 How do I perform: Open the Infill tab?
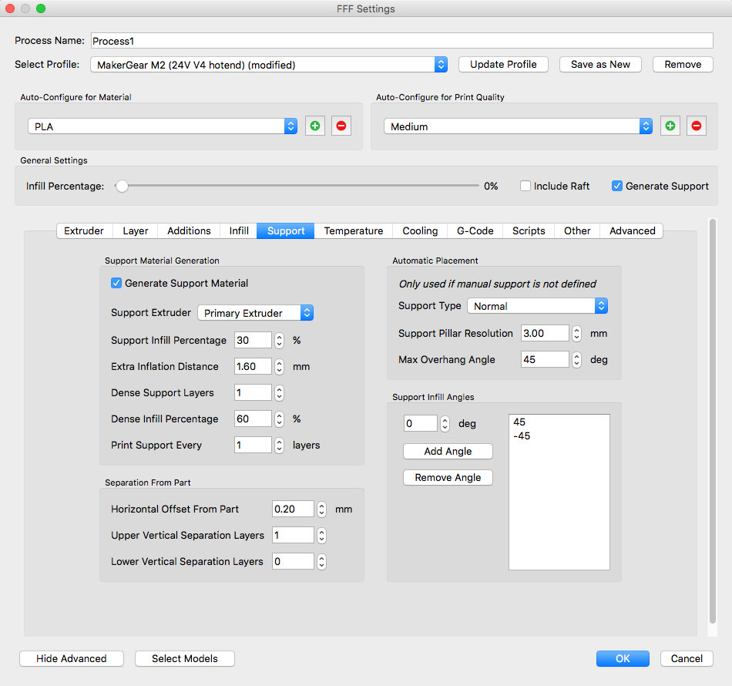[239, 230]
